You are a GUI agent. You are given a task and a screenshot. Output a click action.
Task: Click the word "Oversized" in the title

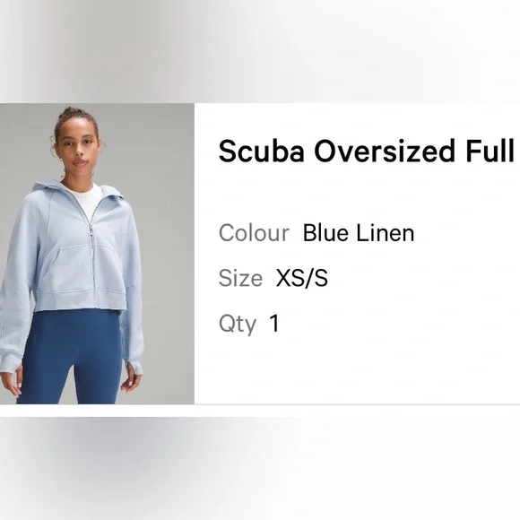(x=385, y=152)
